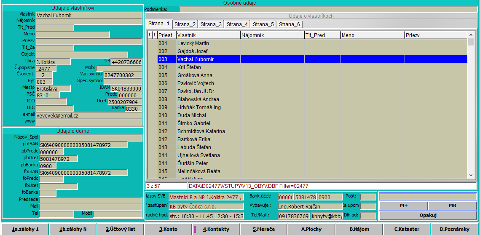This screenshot has width=480, height=235.
Task: Click the MR memory recall button
Action: pos(453,206)
